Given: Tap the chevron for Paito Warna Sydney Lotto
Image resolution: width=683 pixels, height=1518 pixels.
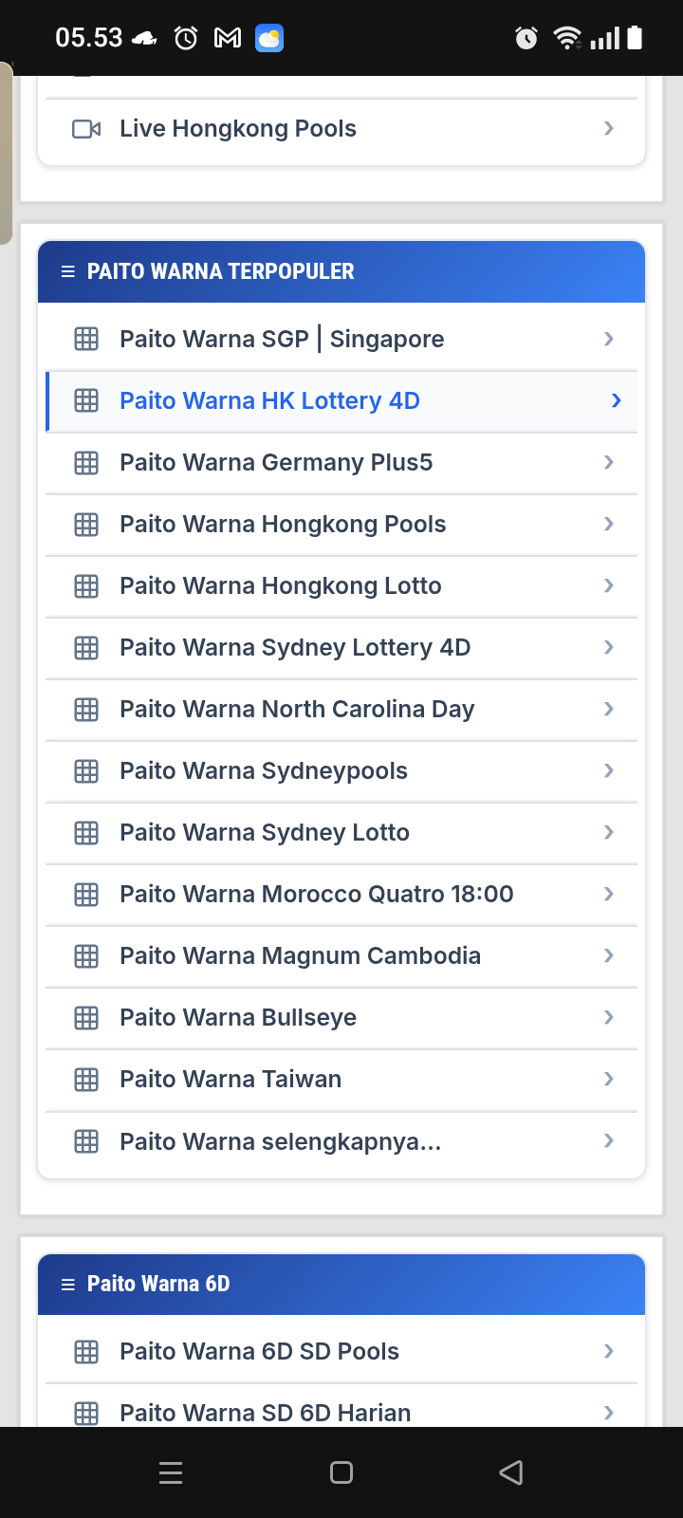Looking at the screenshot, I should (609, 832).
